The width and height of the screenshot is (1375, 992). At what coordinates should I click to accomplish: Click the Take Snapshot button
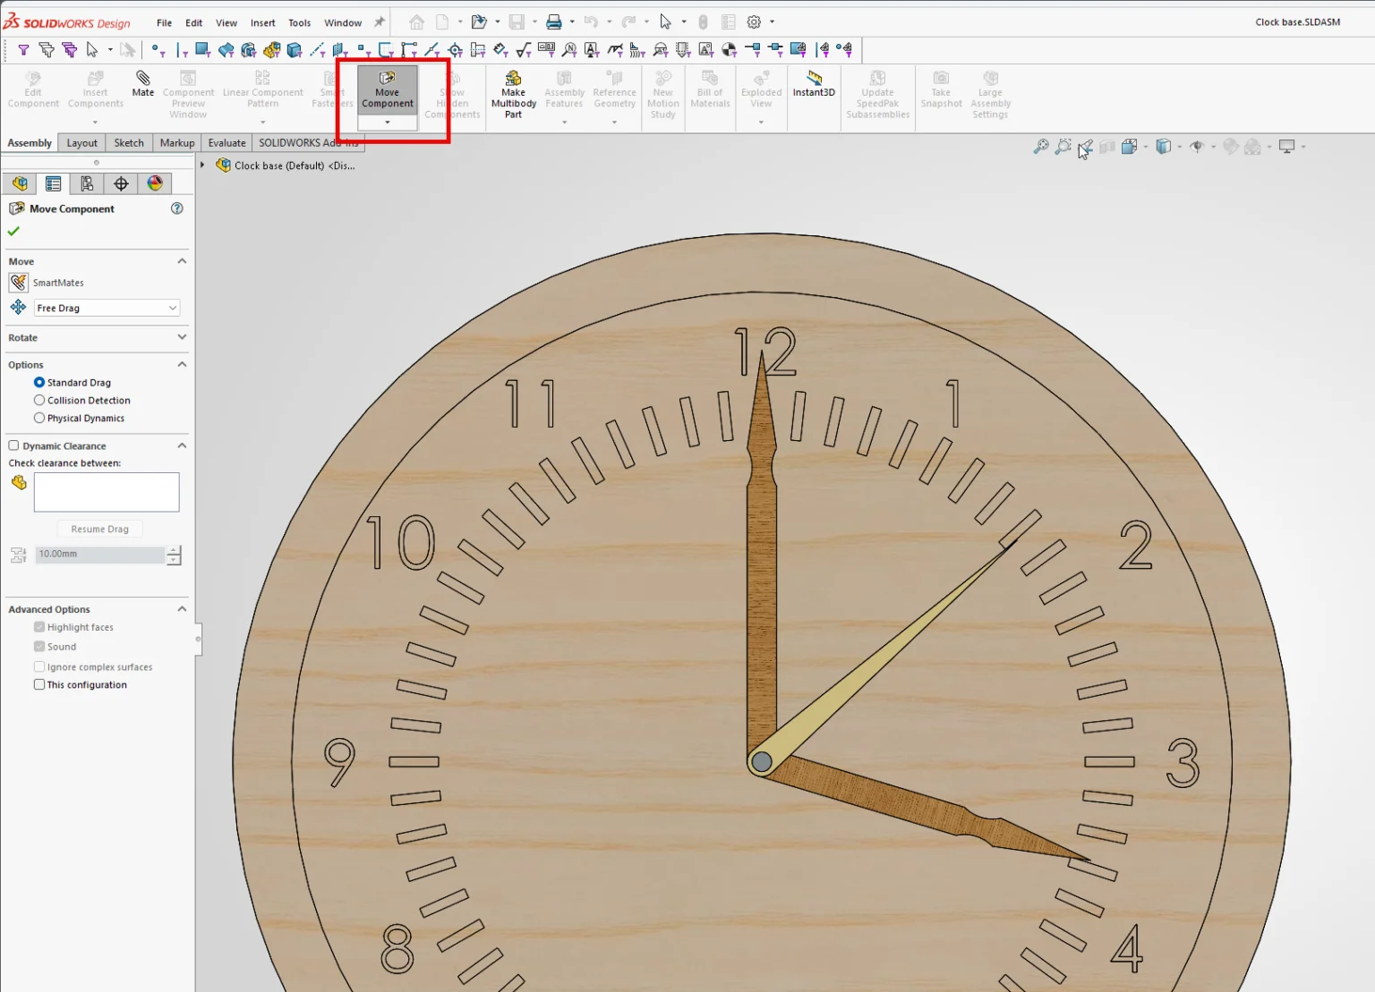click(x=941, y=90)
